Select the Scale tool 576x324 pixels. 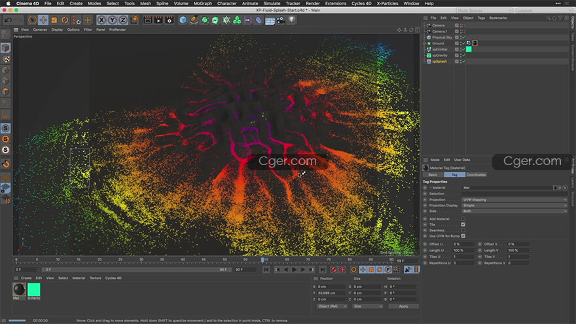pos(54,20)
